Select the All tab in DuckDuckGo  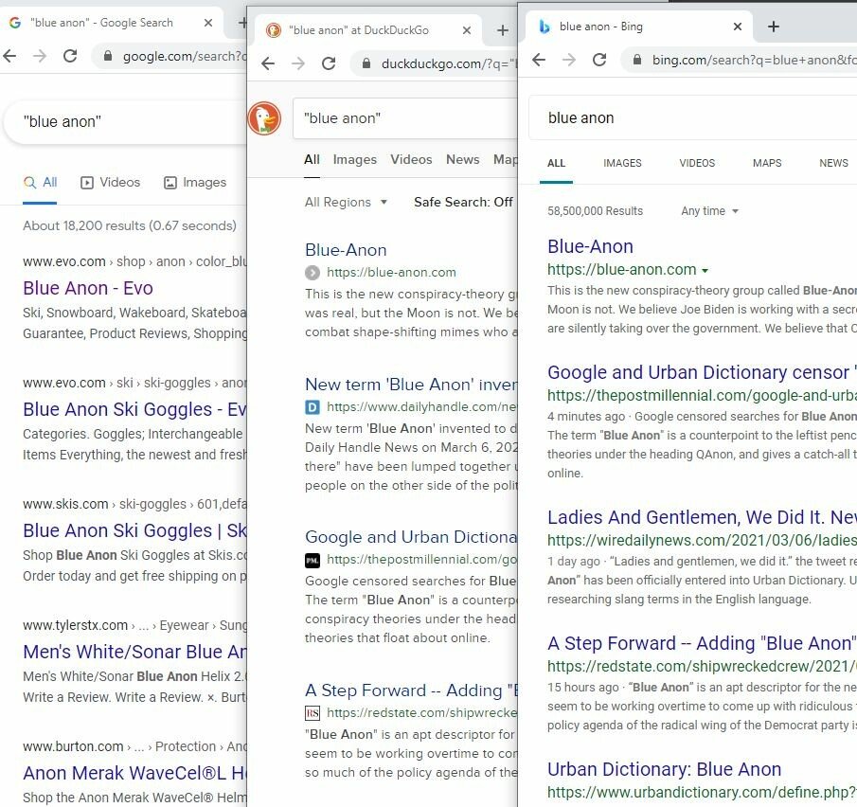312,160
